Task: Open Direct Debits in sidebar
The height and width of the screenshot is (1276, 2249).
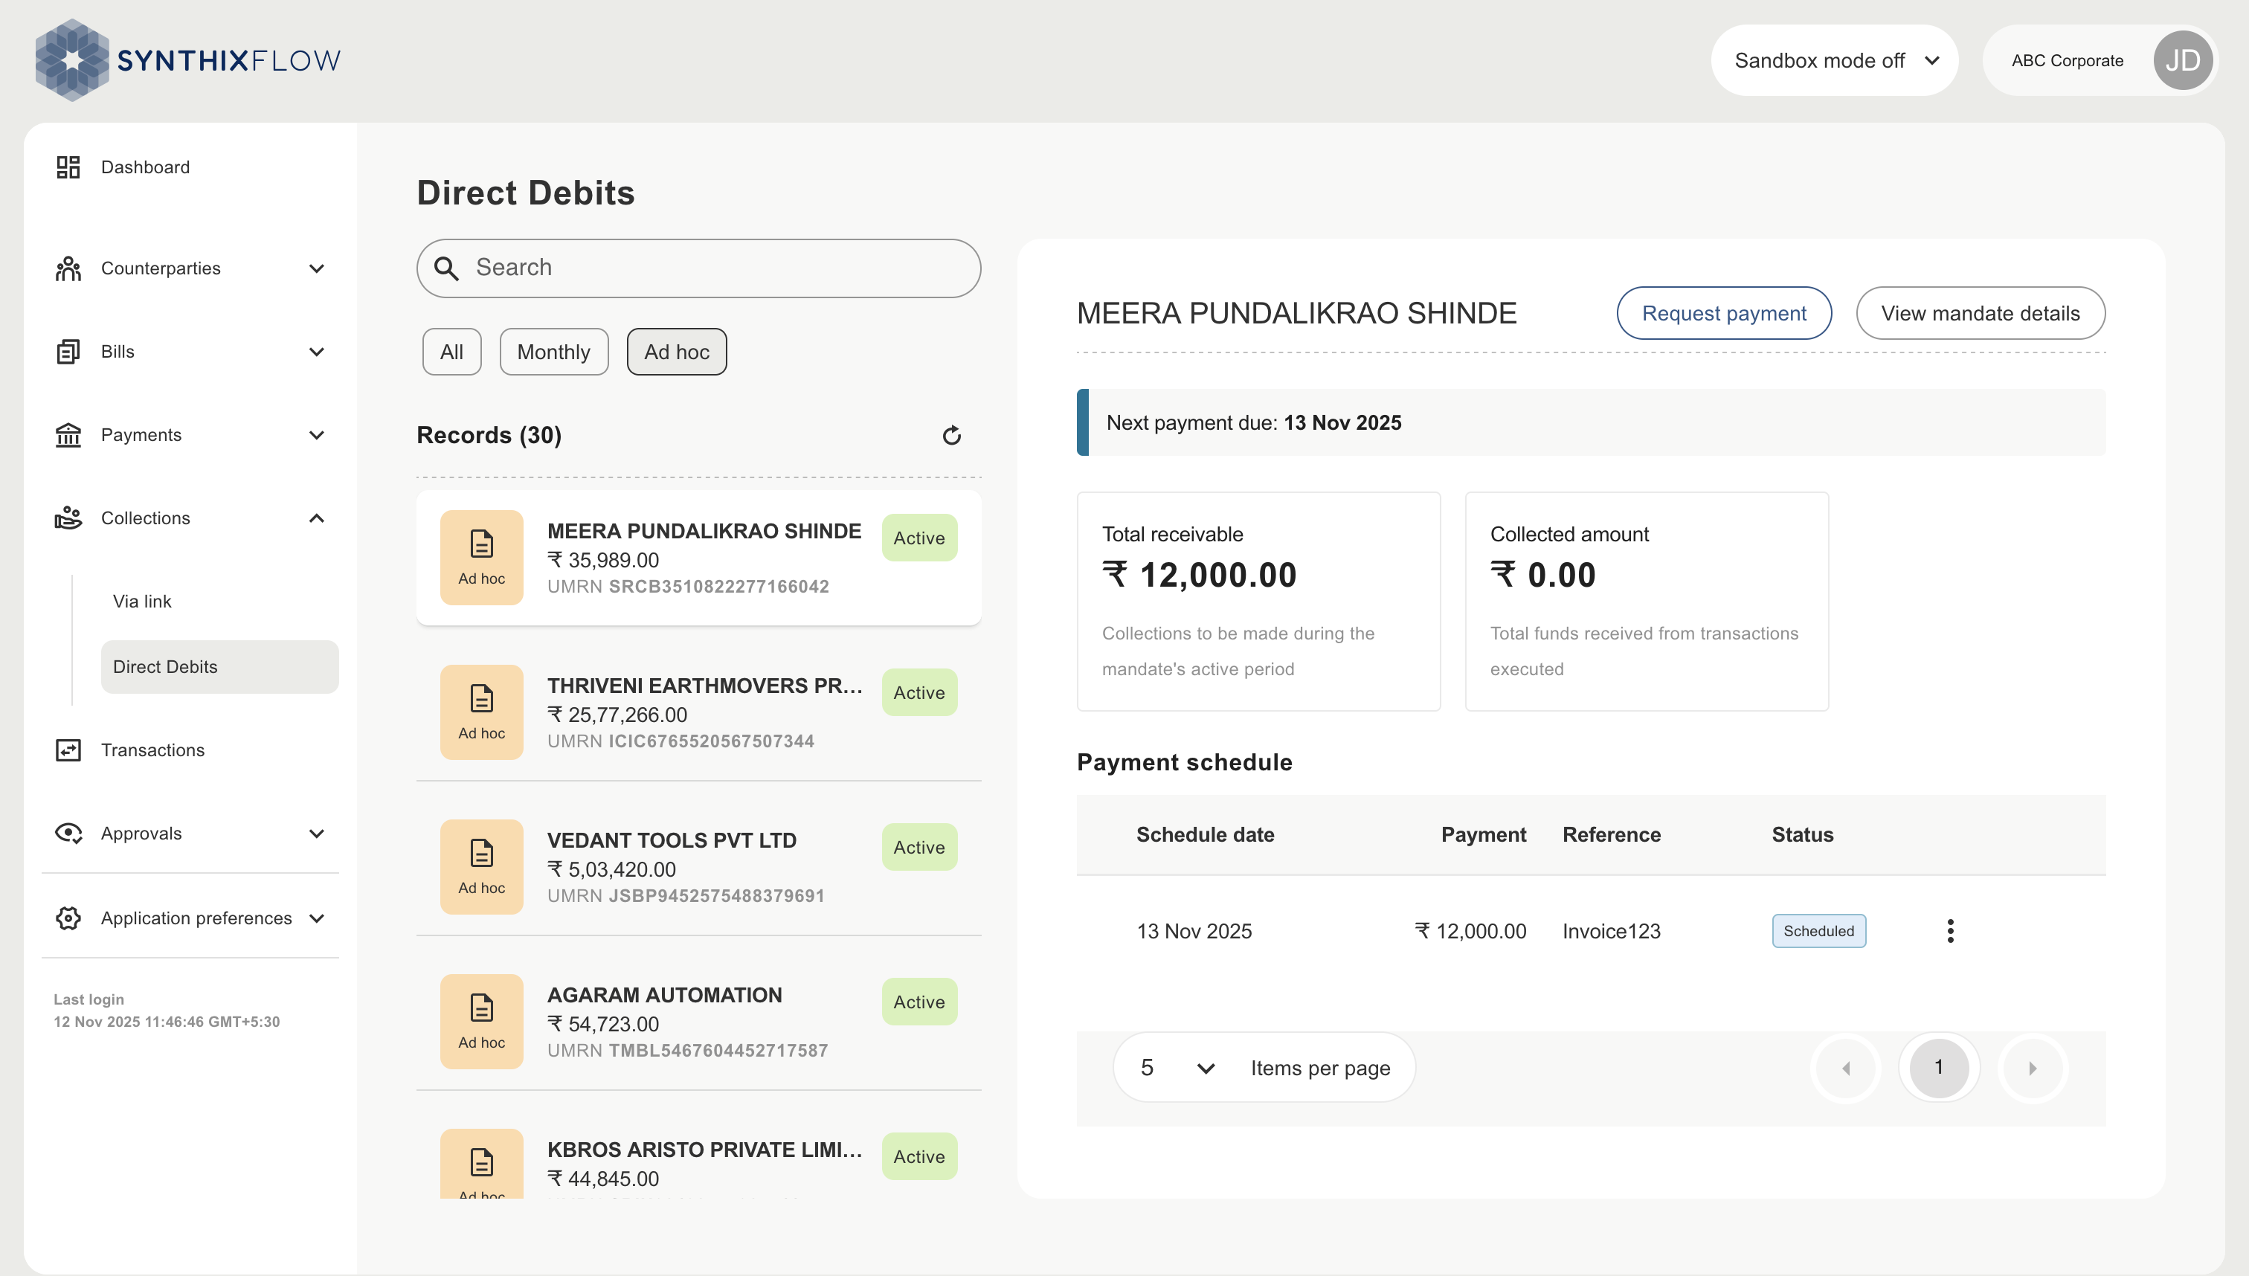Action: [219, 666]
